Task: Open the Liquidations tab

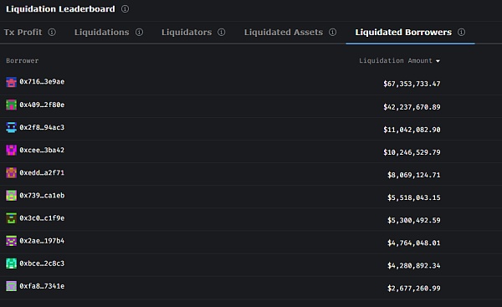Action: pyautogui.click(x=102, y=32)
